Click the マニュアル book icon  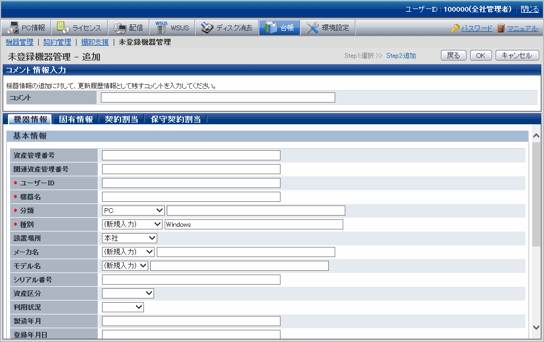(500, 28)
